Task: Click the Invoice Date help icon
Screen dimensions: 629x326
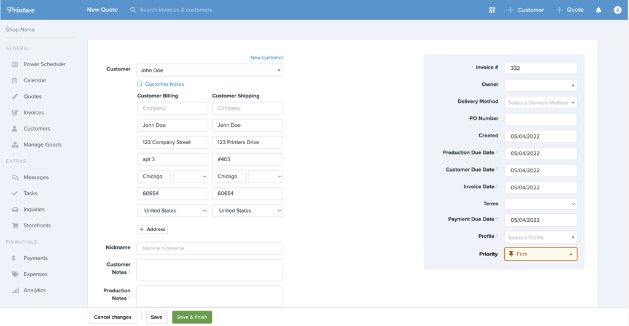Action: tap(497, 186)
